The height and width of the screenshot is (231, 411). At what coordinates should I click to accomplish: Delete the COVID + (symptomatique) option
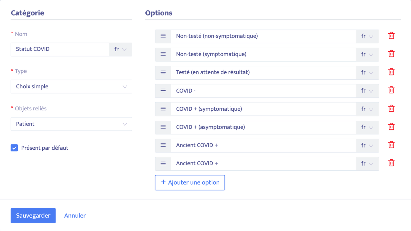point(391,109)
